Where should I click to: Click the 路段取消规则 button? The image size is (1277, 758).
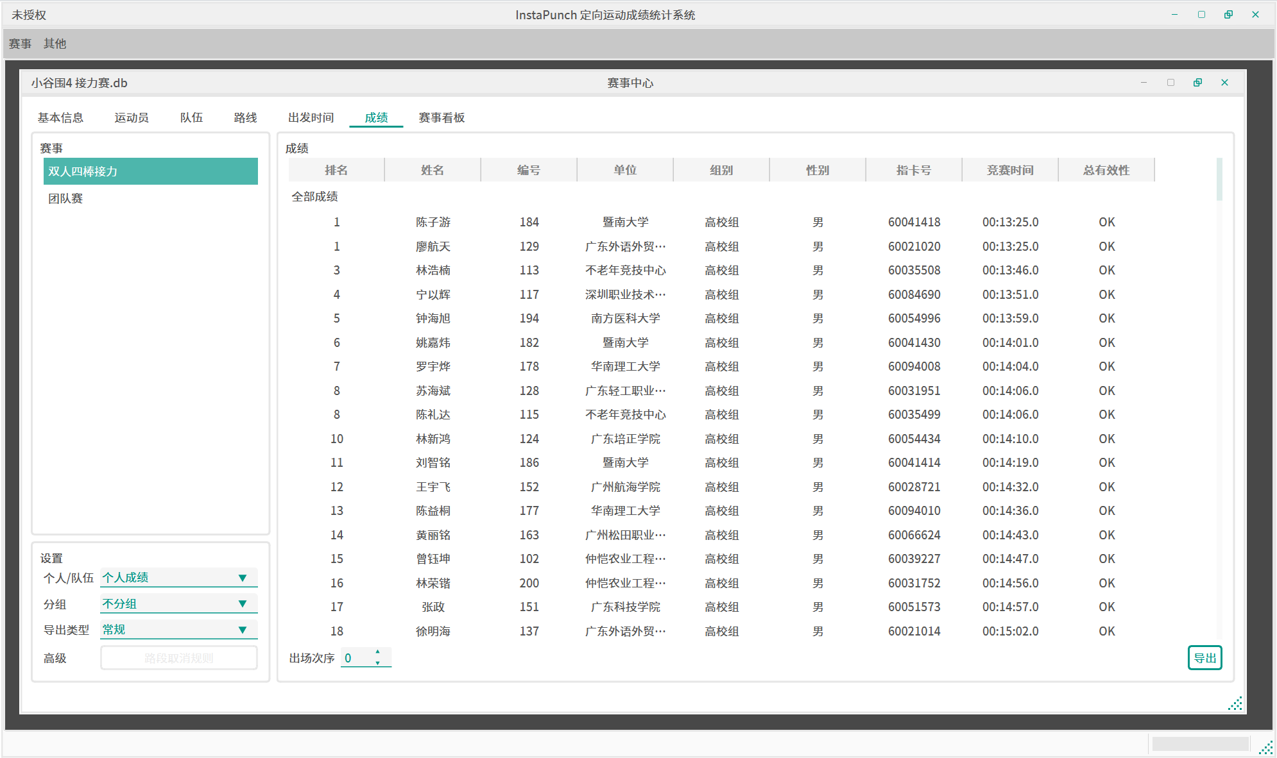coord(178,658)
